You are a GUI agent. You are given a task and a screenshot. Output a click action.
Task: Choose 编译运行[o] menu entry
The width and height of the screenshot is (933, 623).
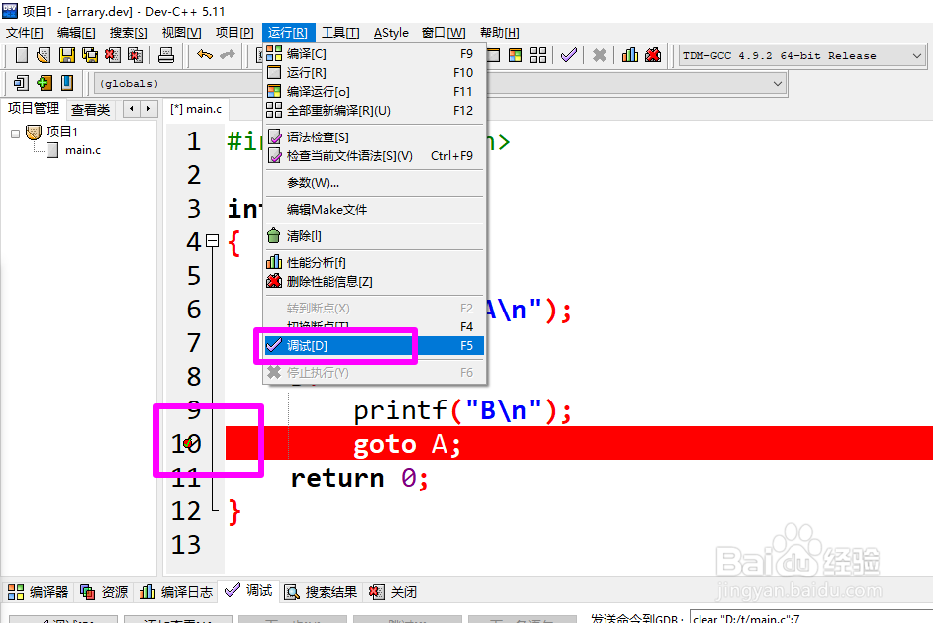tap(375, 92)
